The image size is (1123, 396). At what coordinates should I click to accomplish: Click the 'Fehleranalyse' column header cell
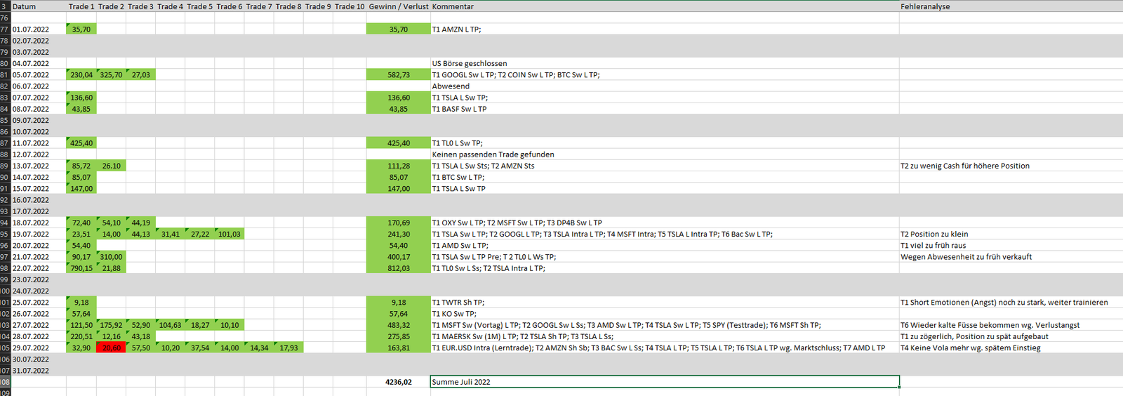(x=1009, y=6)
